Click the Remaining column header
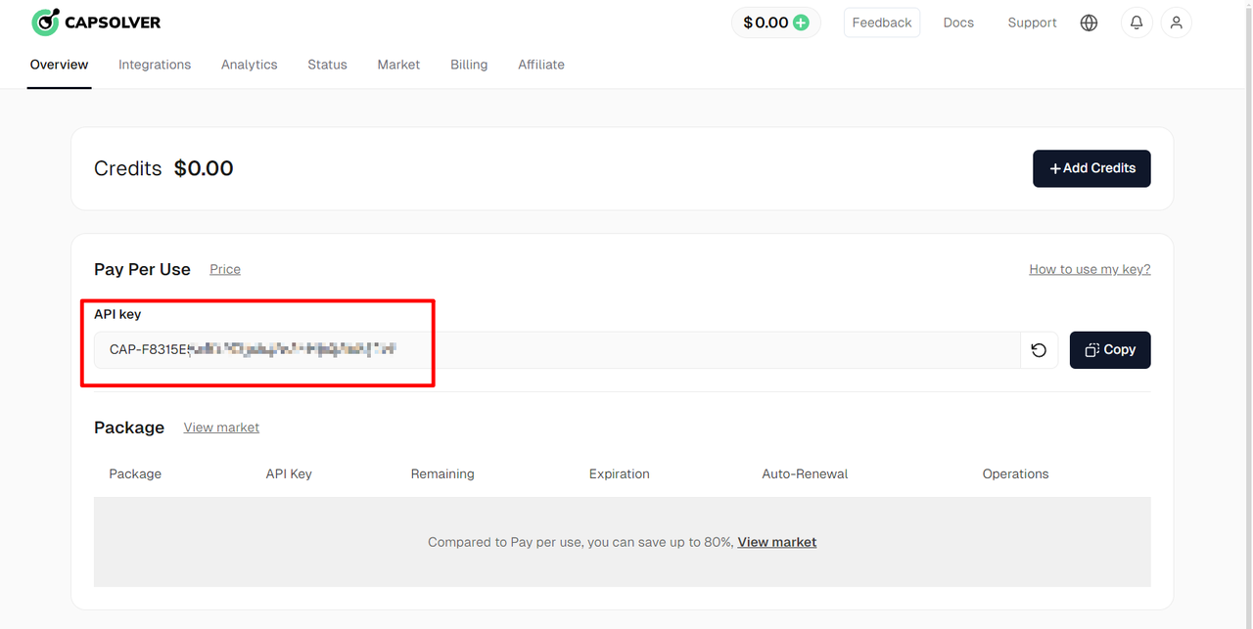The height and width of the screenshot is (629, 1253). (x=442, y=473)
